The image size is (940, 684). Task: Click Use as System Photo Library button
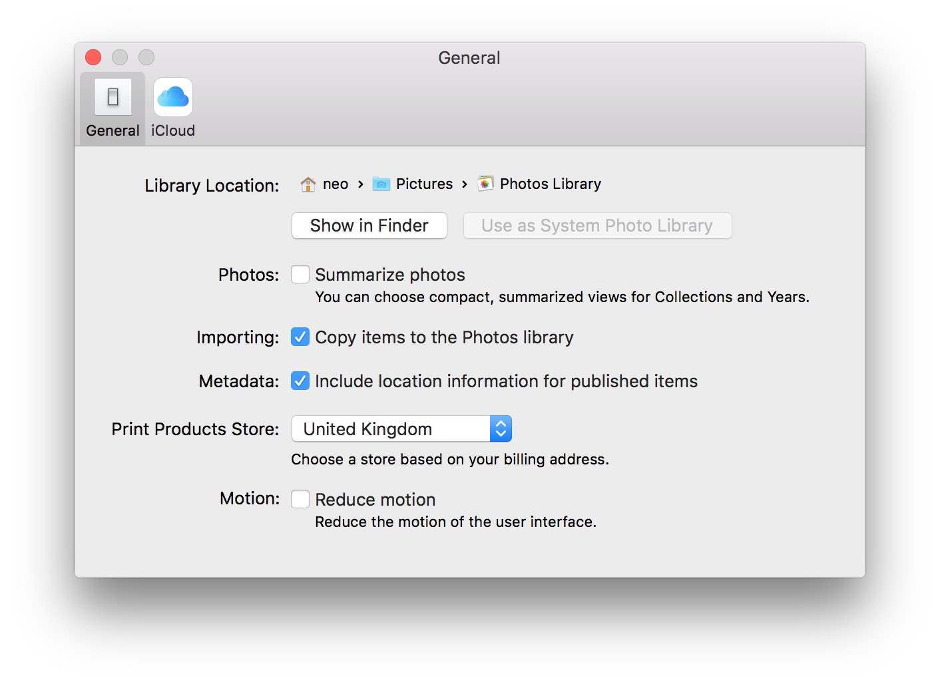597,226
